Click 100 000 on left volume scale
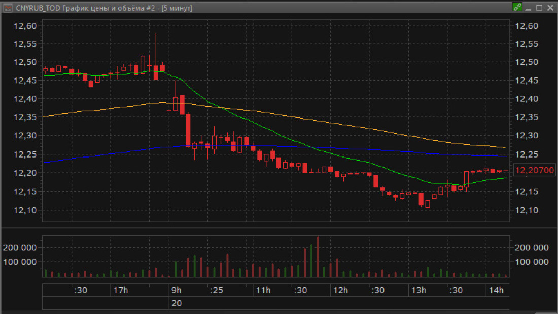Screen dimensions: 558x314 [x=20, y=262]
